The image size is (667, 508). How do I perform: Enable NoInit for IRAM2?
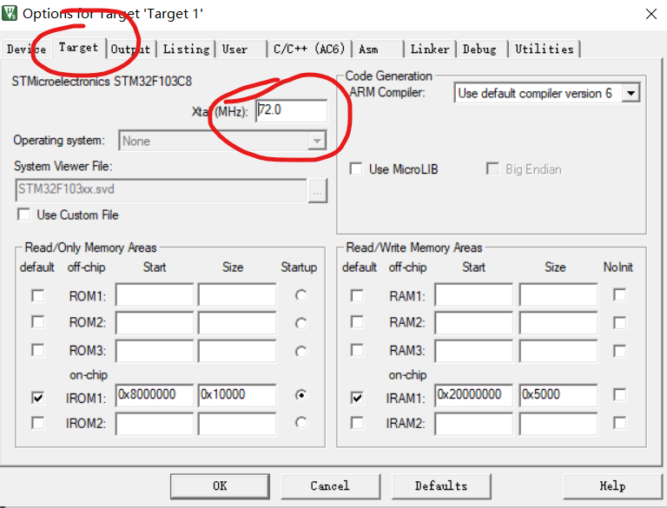point(620,423)
